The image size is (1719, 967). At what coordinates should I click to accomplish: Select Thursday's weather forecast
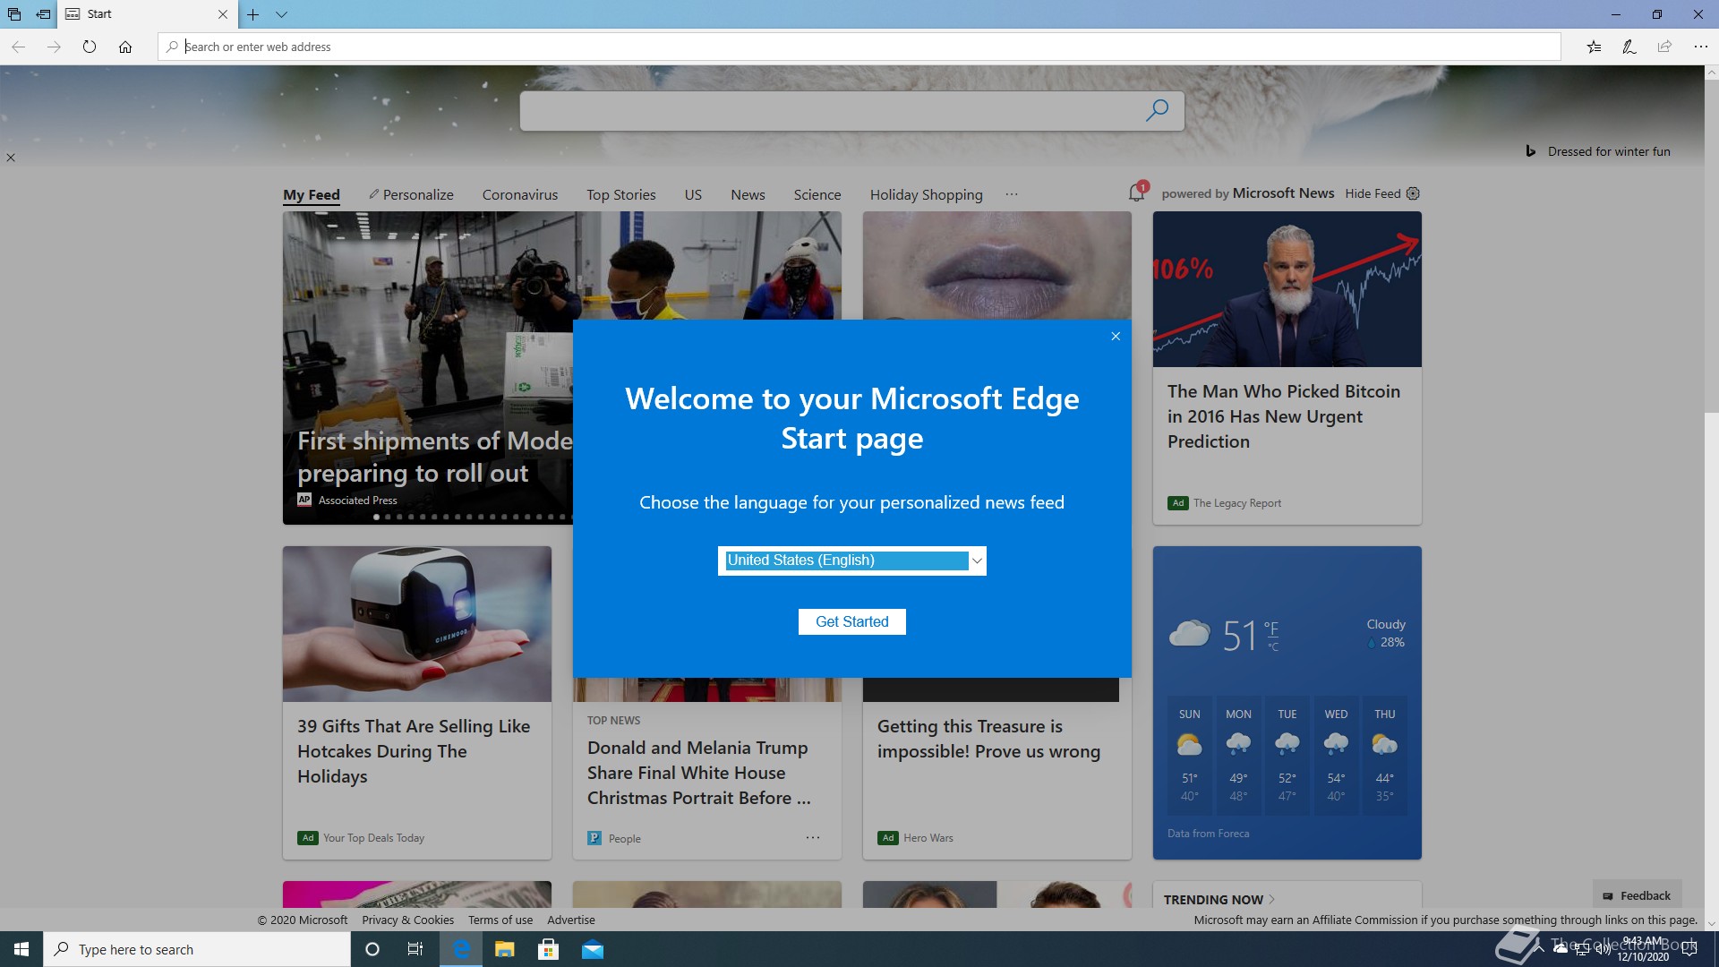point(1385,755)
